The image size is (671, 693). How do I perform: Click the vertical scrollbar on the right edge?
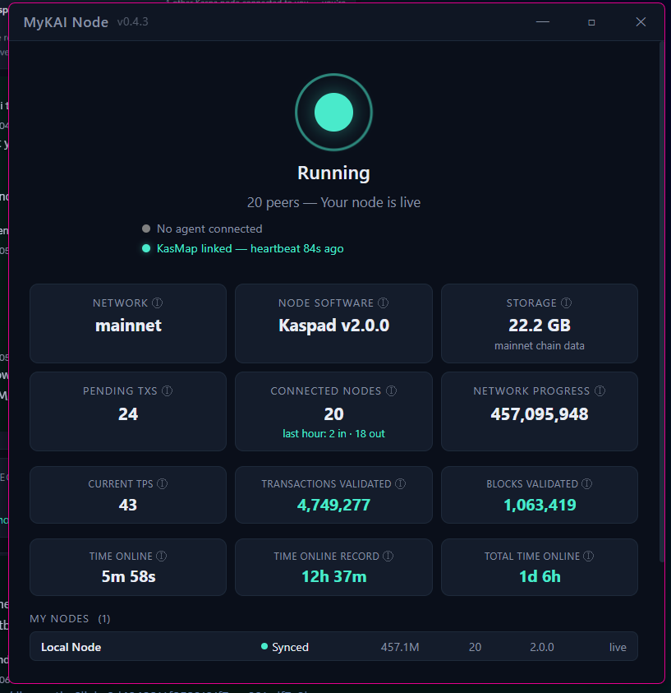[661, 302]
